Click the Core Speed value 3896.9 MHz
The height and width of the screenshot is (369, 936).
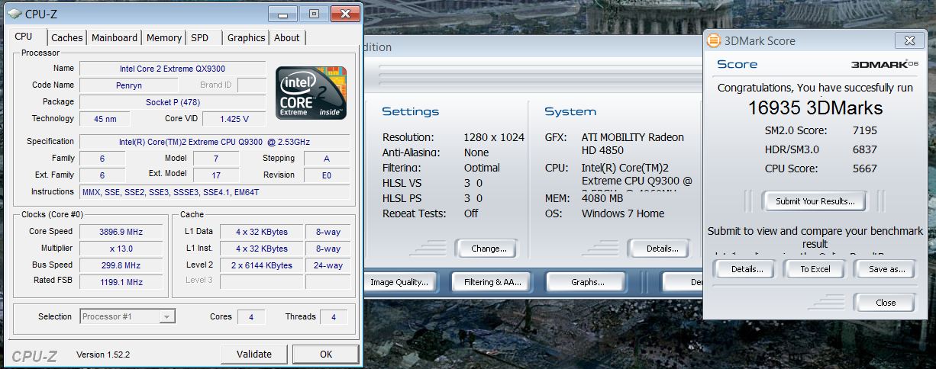tap(121, 232)
